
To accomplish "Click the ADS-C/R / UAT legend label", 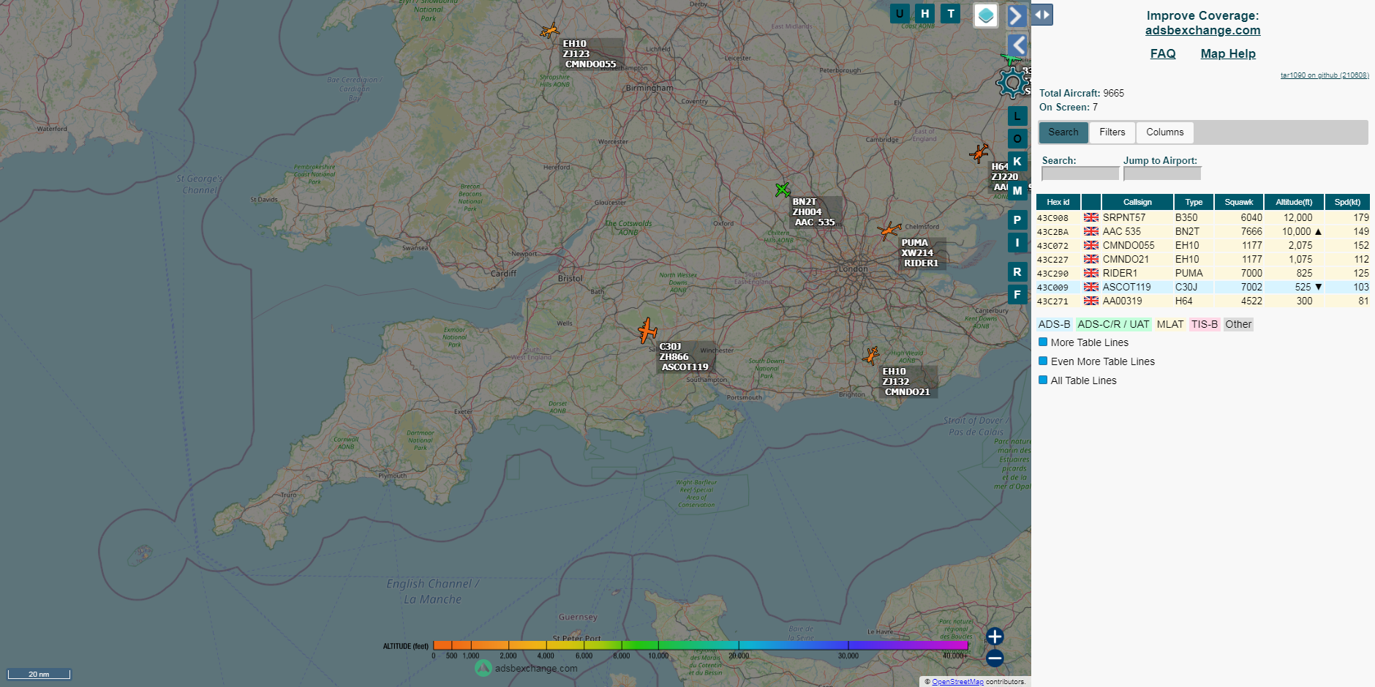I will click(x=1113, y=324).
